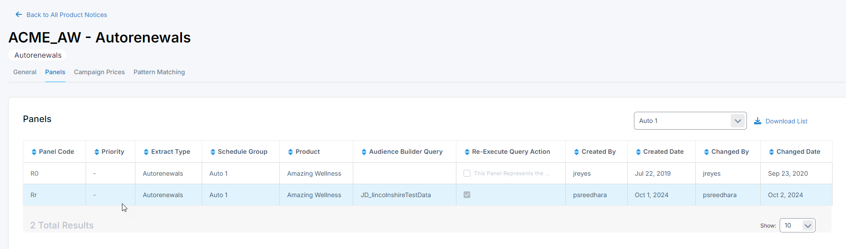Switch to the General tab
The height and width of the screenshot is (249, 846).
click(25, 72)
